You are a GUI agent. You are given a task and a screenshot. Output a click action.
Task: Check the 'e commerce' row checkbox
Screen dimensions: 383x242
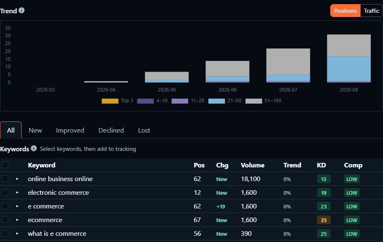click(x=5, y=206)
